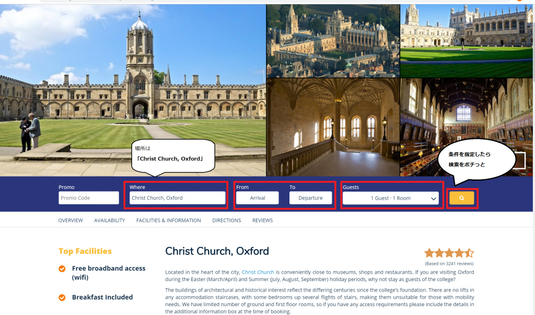The width and height of the screenshot is (535, 315).
Task: Click the Where field showing Christ Church, Oxford
Action: (178, 198)
